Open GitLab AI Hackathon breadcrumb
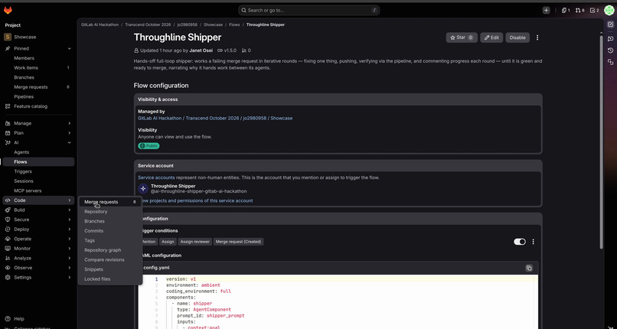This screenshot has width=617, height=329. point(100,24)
